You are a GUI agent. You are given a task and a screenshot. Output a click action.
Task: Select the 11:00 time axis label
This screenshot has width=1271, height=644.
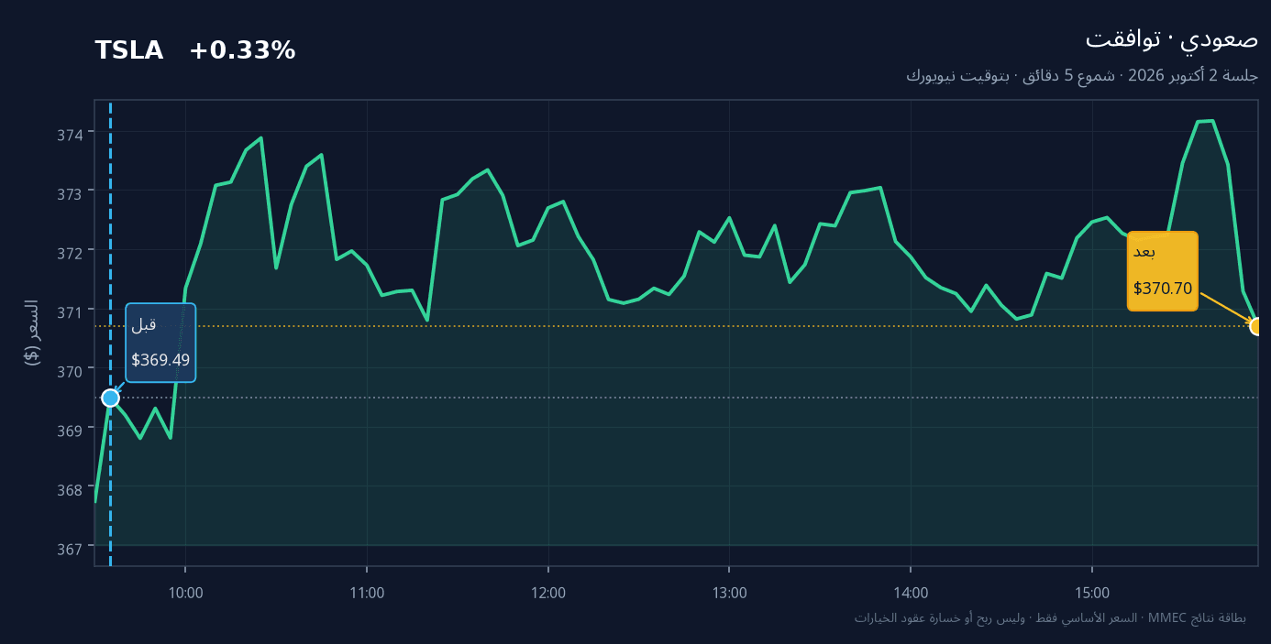367,593
